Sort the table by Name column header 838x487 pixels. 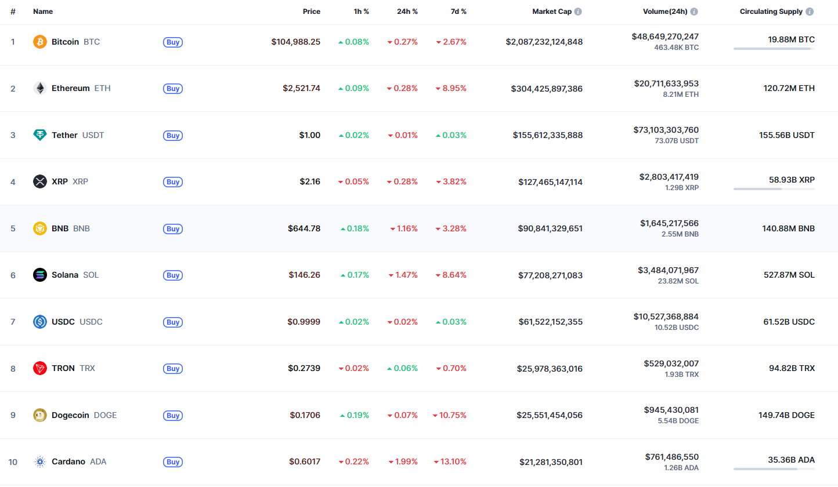[43, 12]
